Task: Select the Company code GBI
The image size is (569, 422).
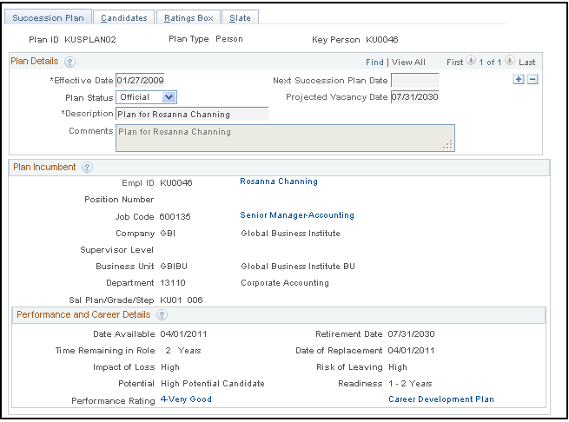Action: [168, 234]
